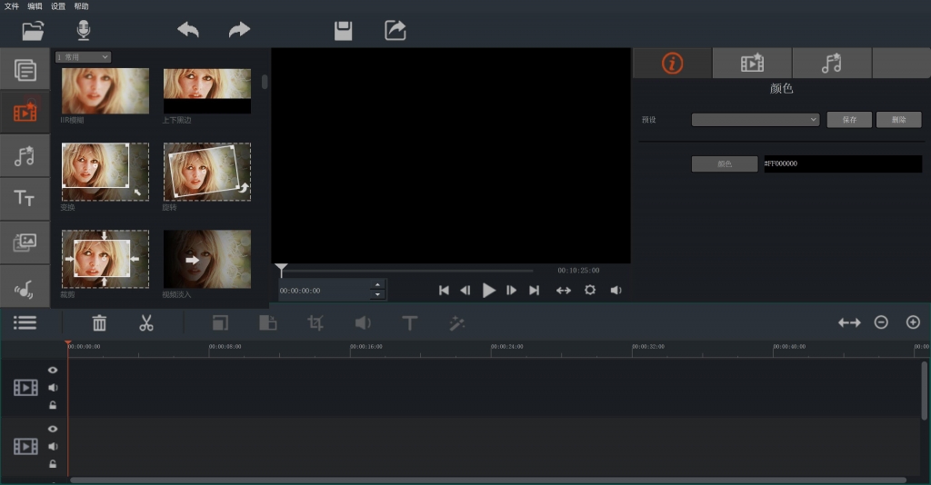The width and height of the screenshot is (931, 485).
Task: Toggle second video track visibility eye
Action: coord(53,429)
